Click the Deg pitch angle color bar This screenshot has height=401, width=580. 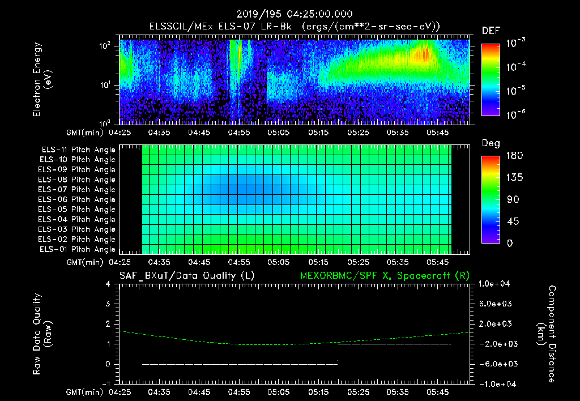491,199
